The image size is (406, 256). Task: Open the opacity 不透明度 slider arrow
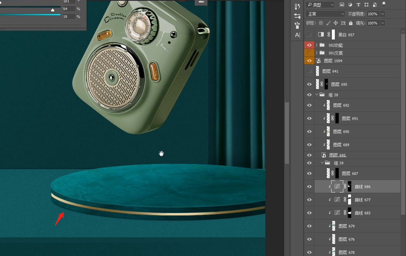[x=383, y=14]
